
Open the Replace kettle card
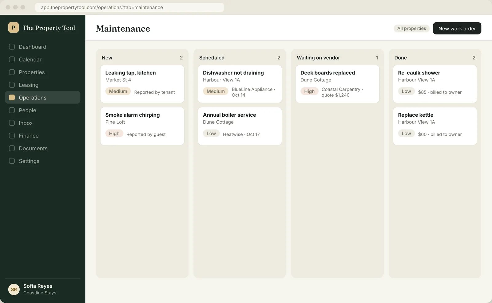pos(435,126)
